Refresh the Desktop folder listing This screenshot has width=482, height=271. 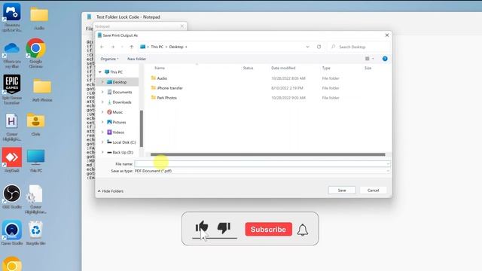(319, 47)
